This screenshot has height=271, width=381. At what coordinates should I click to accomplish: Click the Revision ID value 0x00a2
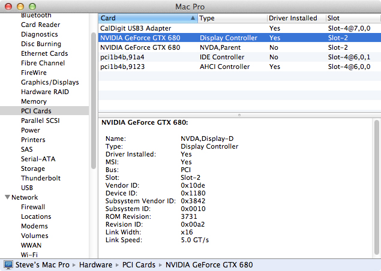(193, 224)
